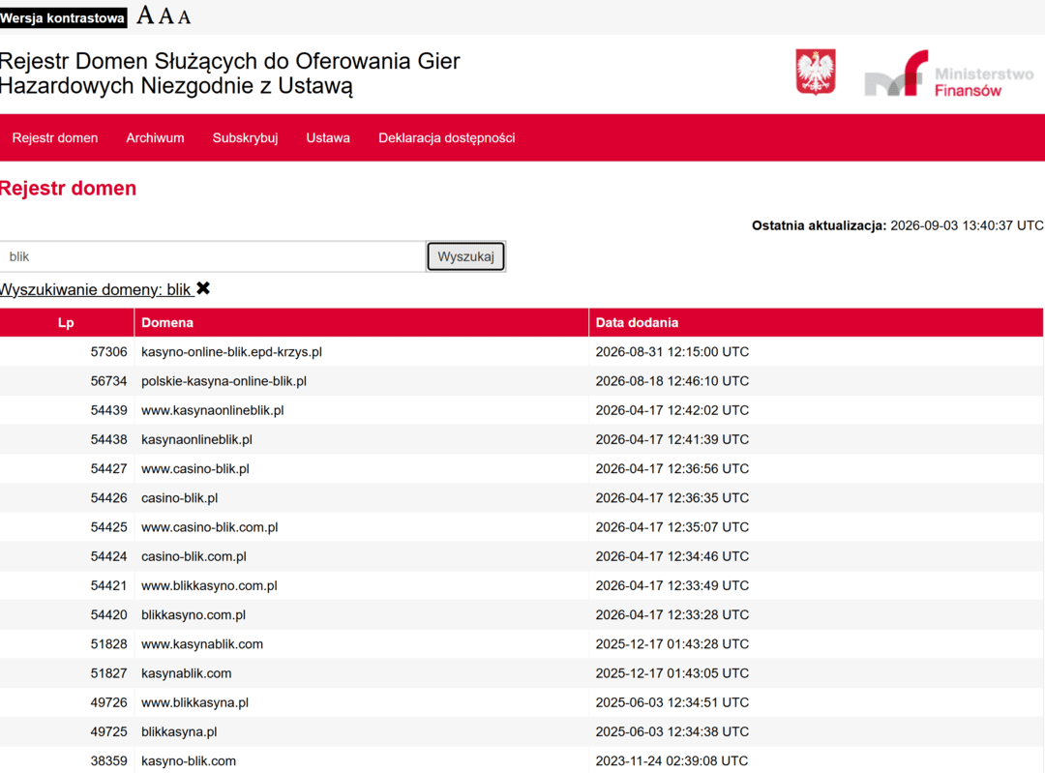Screen dimensions: 1045x773
Task: Select domain kasynaonlineblik.pl without the www prefix
Action: pos(196,440)
